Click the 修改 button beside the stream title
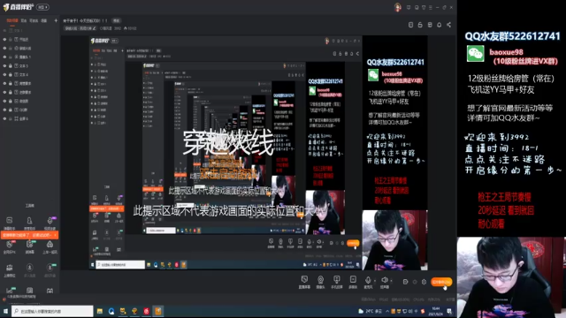The image size is (566, 318). pos(116,20)
